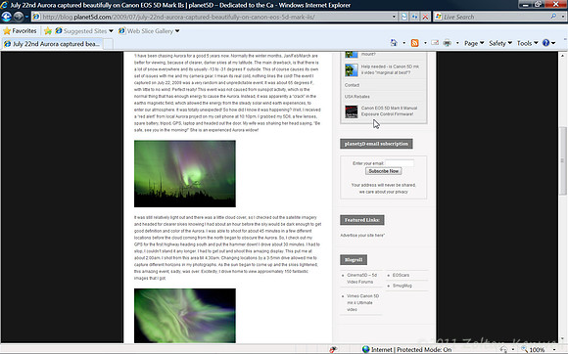Open the Vimeo Canon 5D mk ii link
The height and width of the screenshot is (354, 568).
[x=362, y=302]
